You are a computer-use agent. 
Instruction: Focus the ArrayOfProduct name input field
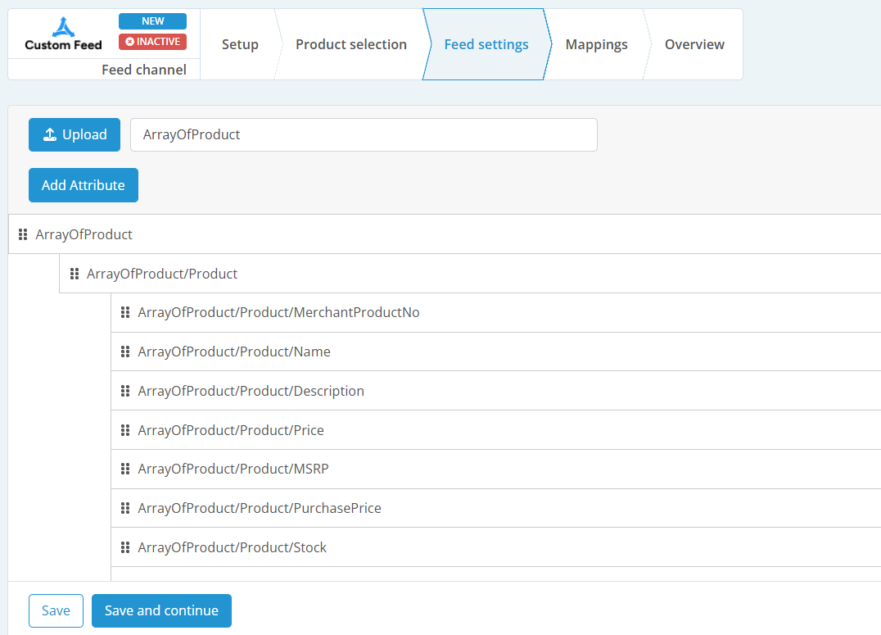tap(364, 134)
